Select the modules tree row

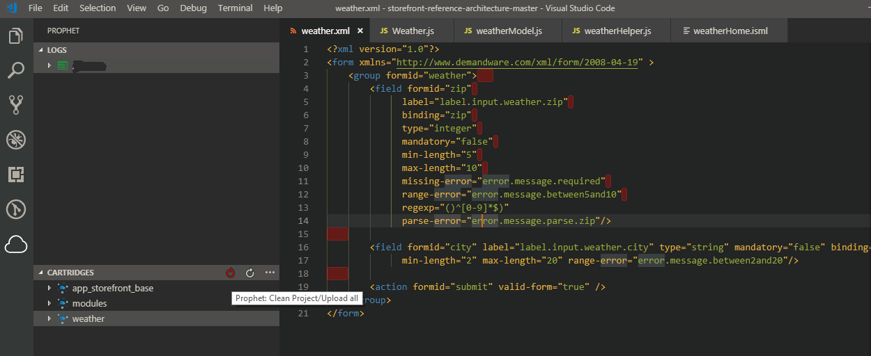click(x=156, y=304)
